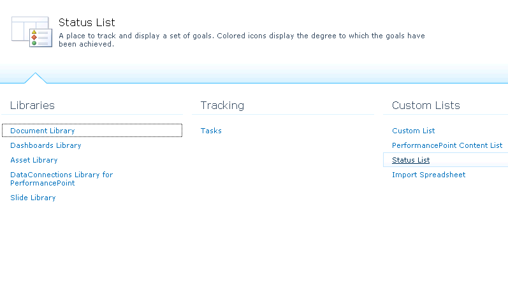Image resolution: width=508 pixels, height=306 pixels.
Task: Choose the Custom List link
Action: (414, 131)
